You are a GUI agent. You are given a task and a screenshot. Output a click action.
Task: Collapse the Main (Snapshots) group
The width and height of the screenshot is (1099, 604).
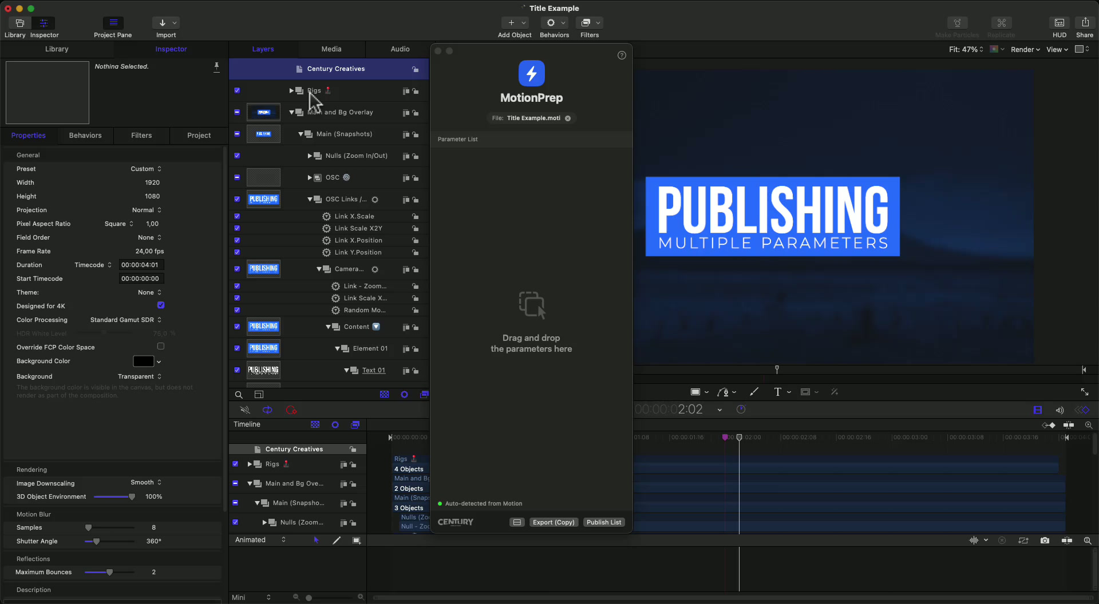[x=301, y=134]
